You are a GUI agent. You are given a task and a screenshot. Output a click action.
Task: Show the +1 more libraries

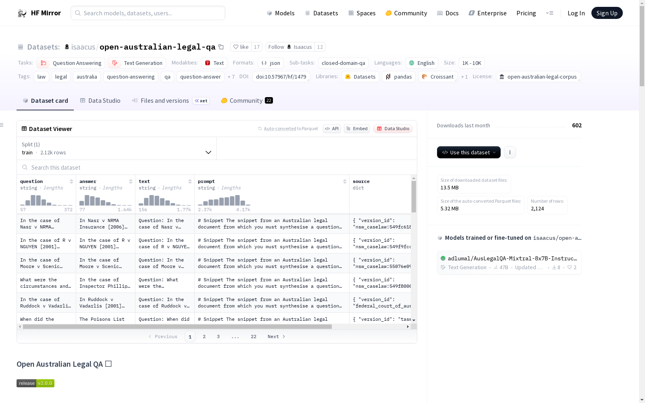pyautogui.click(x=464, y=77)
